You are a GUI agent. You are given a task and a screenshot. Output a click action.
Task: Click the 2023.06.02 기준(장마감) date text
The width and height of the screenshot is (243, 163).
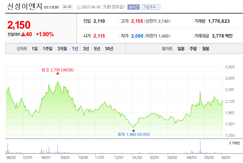coord(103,7)
